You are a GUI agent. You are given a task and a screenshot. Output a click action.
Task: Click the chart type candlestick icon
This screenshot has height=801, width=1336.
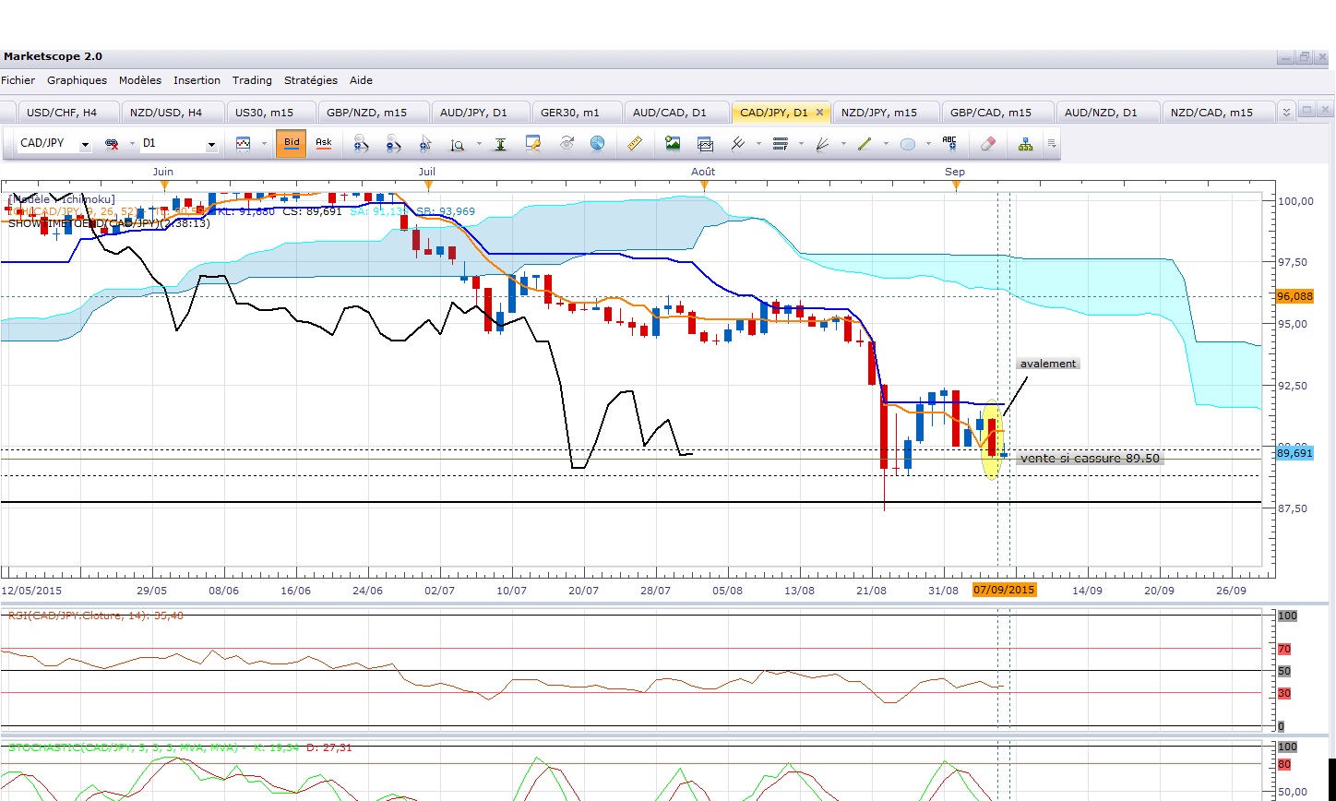coord(244,144)
